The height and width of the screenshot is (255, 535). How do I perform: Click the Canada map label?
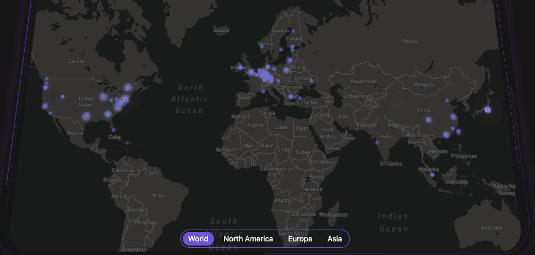[x=76, y=62]
